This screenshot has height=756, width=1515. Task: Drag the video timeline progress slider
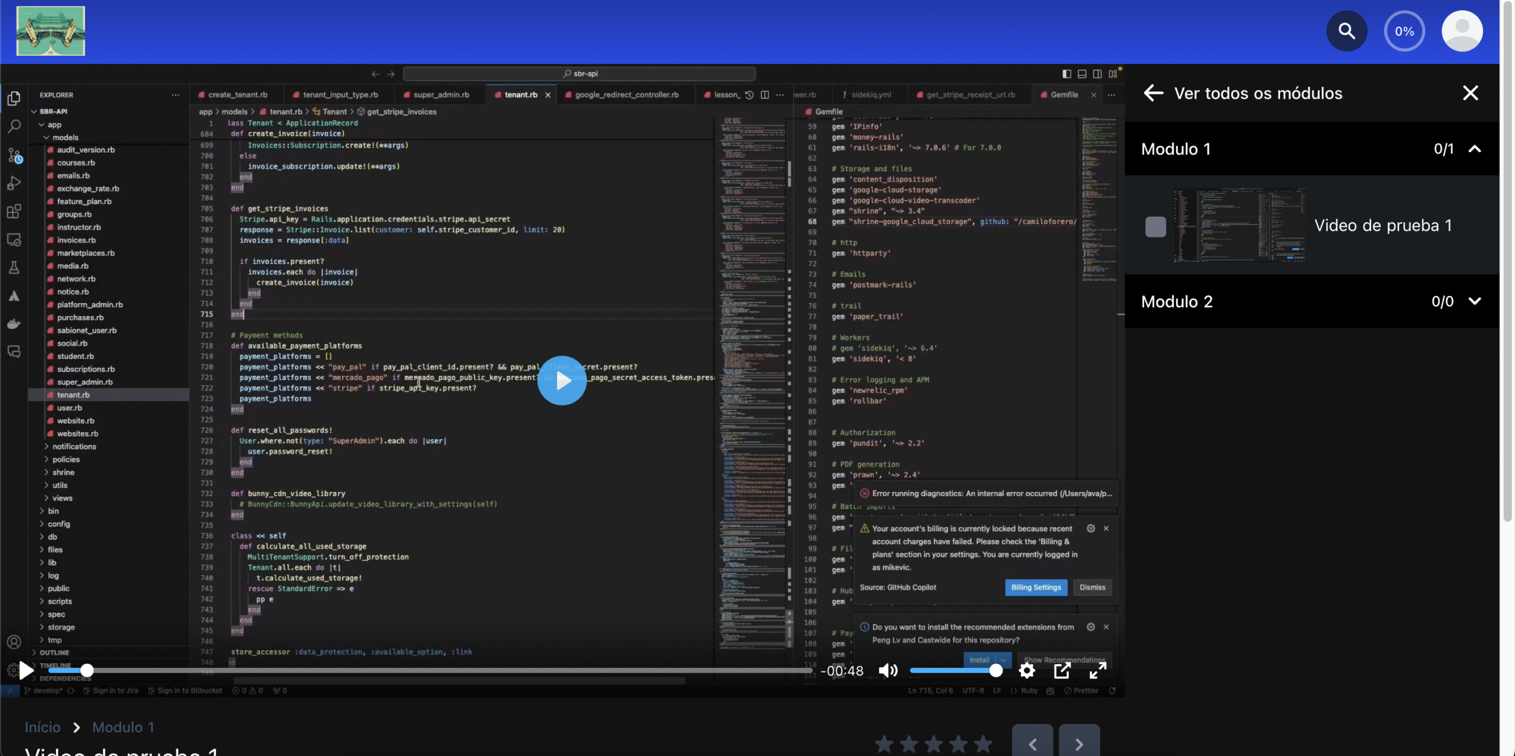click(85, 670)
